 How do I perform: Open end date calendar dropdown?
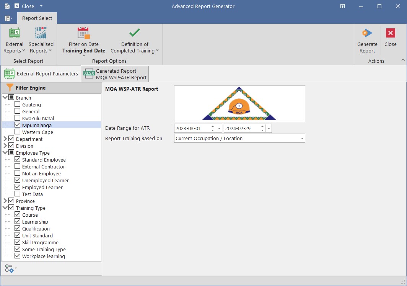coord(269,128)
